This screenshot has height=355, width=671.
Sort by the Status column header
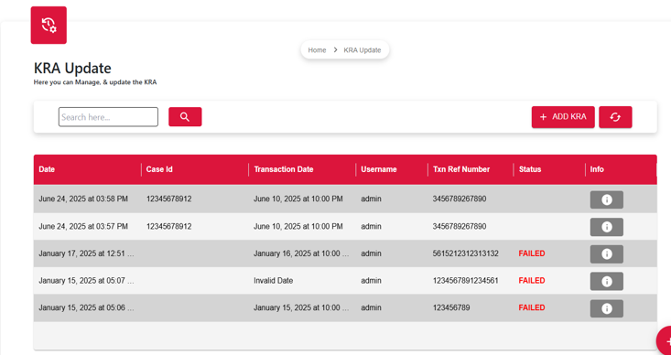pyautogui.click(x=530, y=169)
